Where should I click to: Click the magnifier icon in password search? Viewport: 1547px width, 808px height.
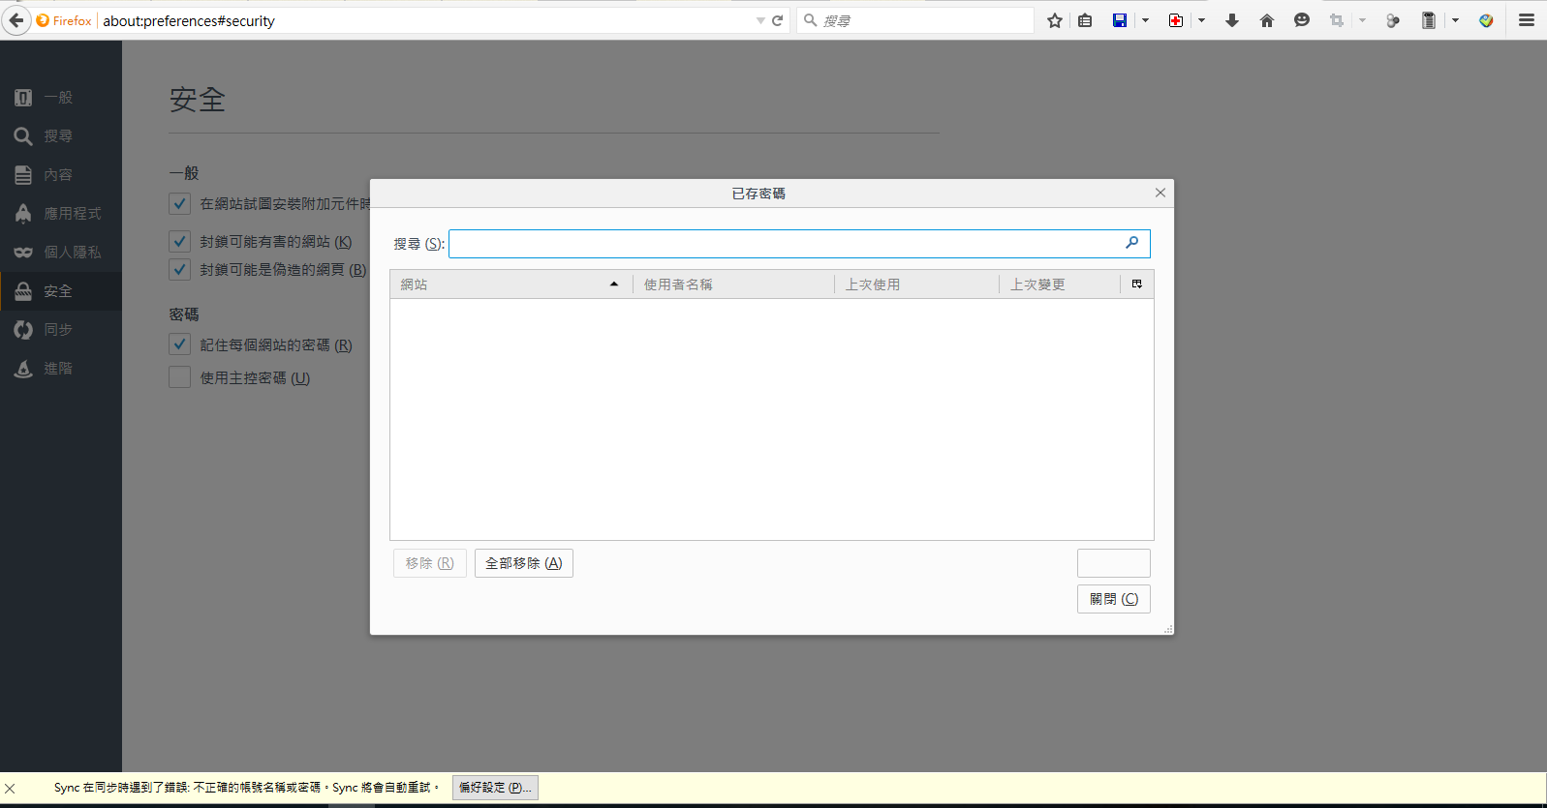click(x=1131, y=243)
